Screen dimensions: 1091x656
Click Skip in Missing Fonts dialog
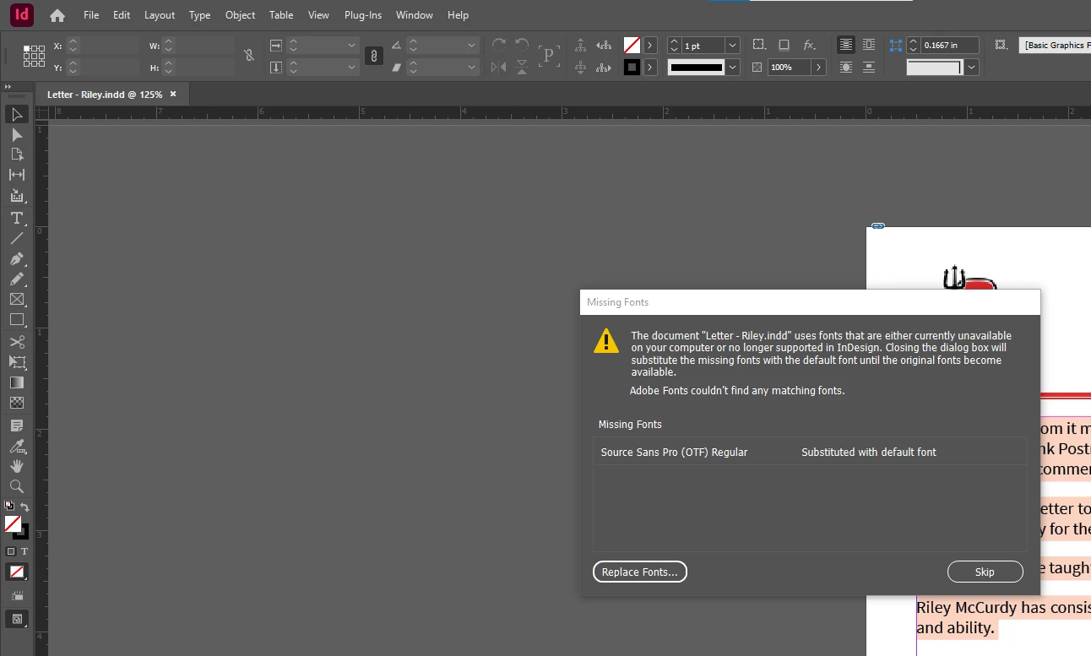pos(985,572)
